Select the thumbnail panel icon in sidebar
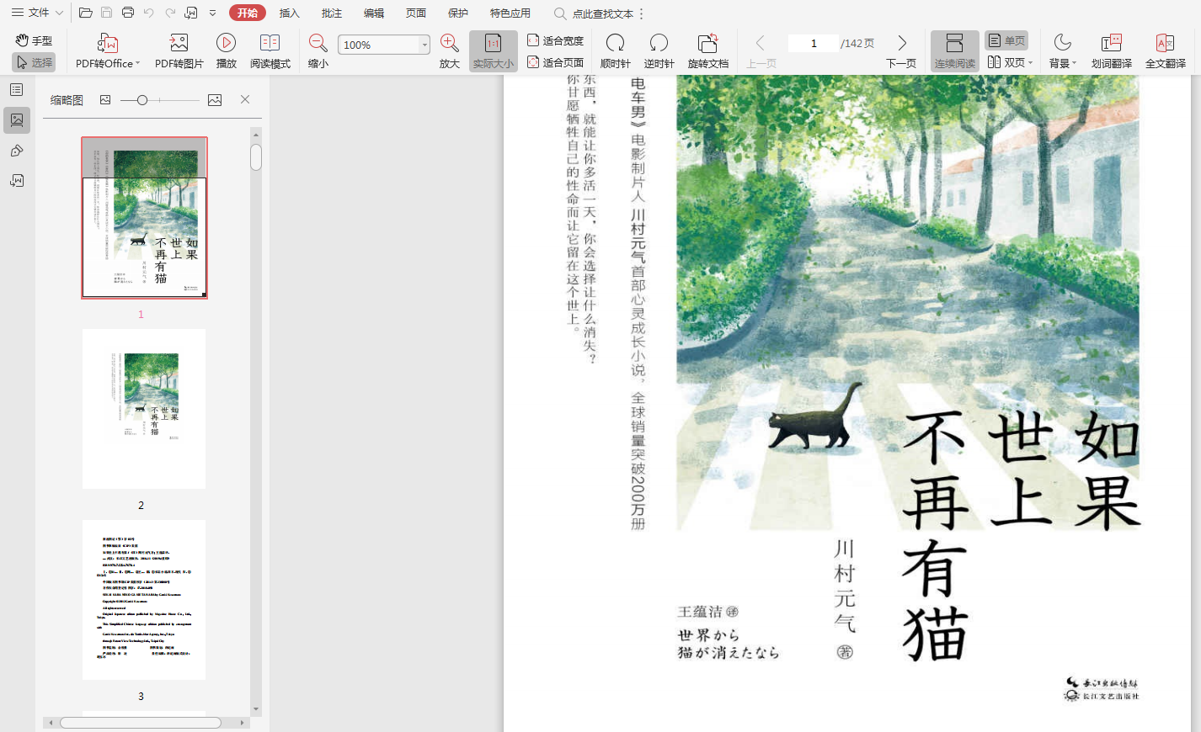Image resolution: width=1201 pixels, height=732 pixels. pyautogui.click(x=17, y=120)
